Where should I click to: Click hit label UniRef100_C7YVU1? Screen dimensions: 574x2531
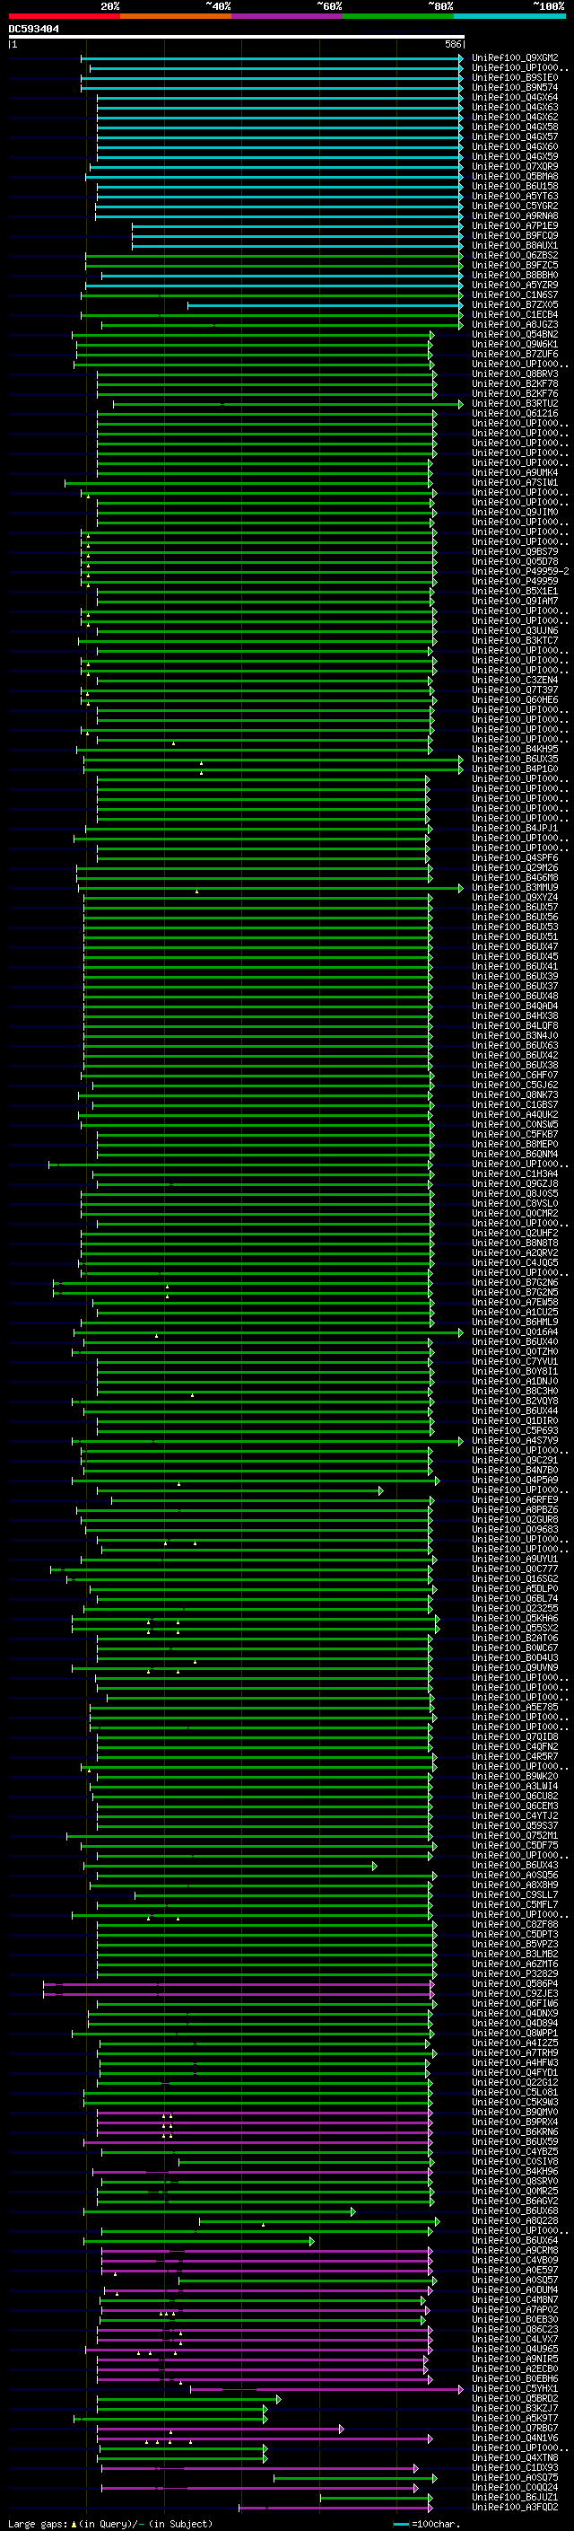click(515, 1361)
